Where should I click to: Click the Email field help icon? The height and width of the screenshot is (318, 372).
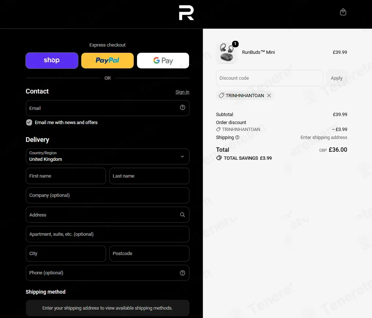(x=183, y=108)
